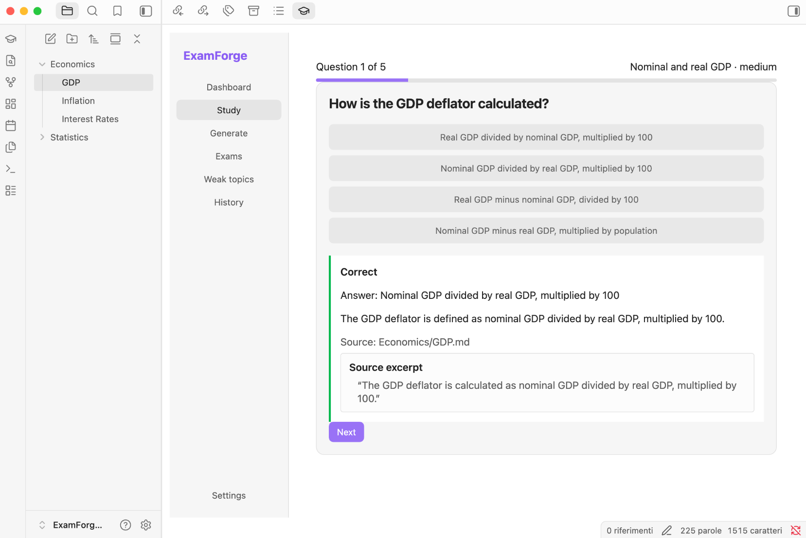Open the search magnifier icon
This screenshot has width=806, height=538.
92,11
